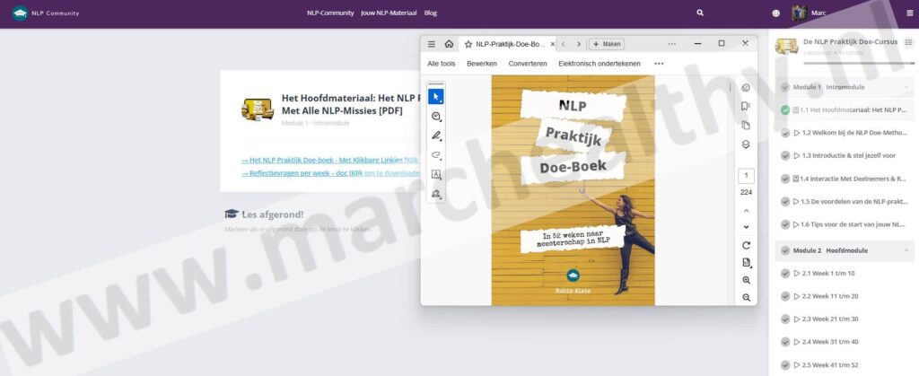Select the freehand draw lasso tool
The image size is (919, 376).
436,155
